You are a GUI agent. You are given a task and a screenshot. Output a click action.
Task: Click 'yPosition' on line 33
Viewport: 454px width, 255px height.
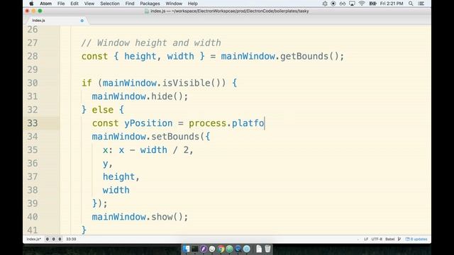point(148,123)
